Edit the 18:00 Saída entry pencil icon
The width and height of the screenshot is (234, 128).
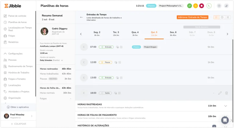pyautogui.click(x=220, y=93)
